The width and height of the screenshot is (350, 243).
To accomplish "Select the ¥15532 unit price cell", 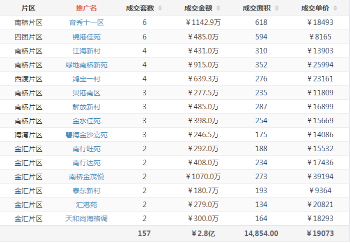I will (320, 149).
